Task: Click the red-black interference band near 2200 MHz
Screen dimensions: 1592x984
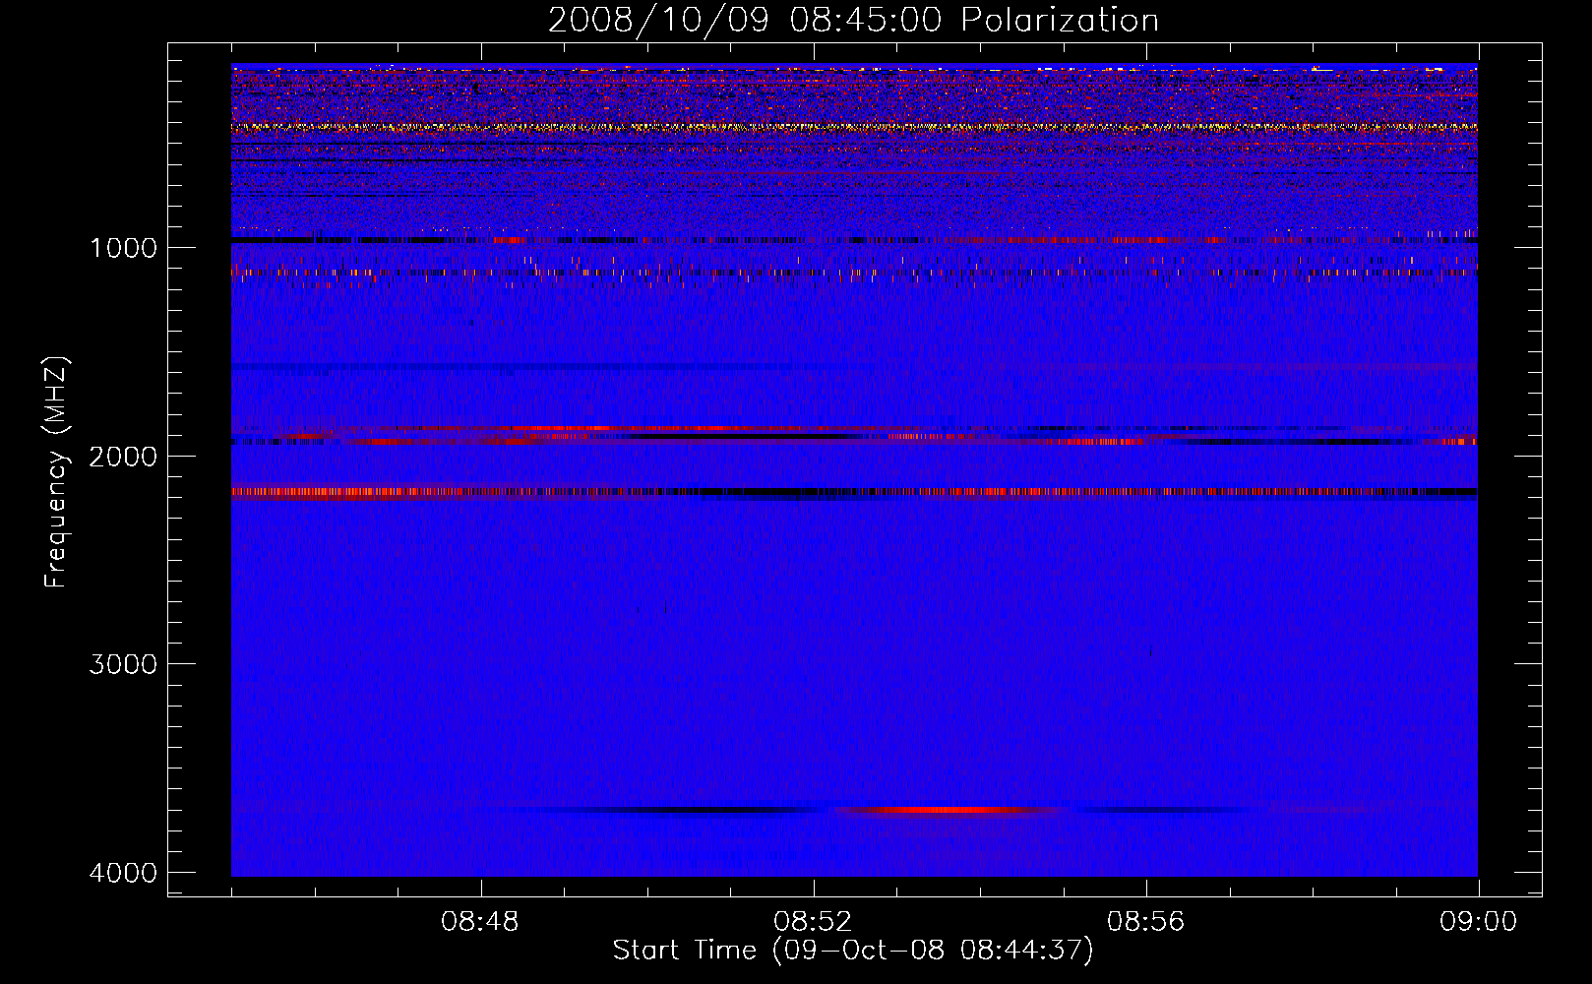Action: click(x=854, y=491)
